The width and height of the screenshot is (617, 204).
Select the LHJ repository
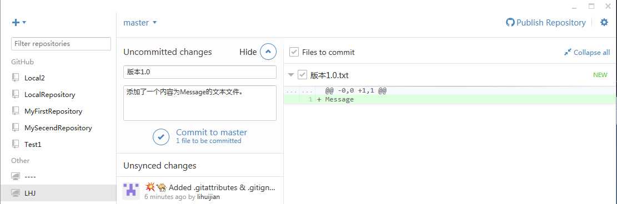[x=58, y=193]
